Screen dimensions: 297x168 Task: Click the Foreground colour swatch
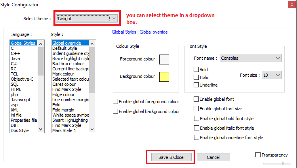(x=164, y=59)
